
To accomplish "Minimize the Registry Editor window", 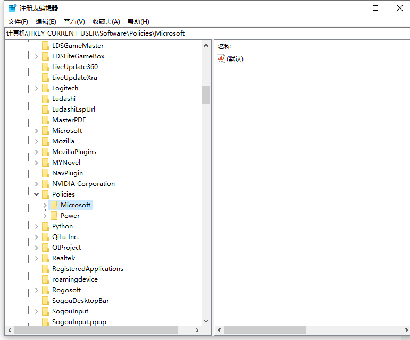I will coord(352,8).
